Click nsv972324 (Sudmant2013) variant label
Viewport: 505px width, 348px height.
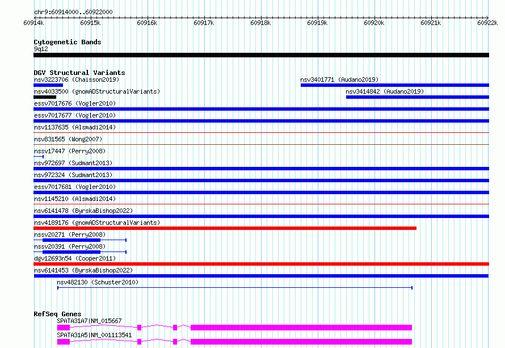pos(73,175)
